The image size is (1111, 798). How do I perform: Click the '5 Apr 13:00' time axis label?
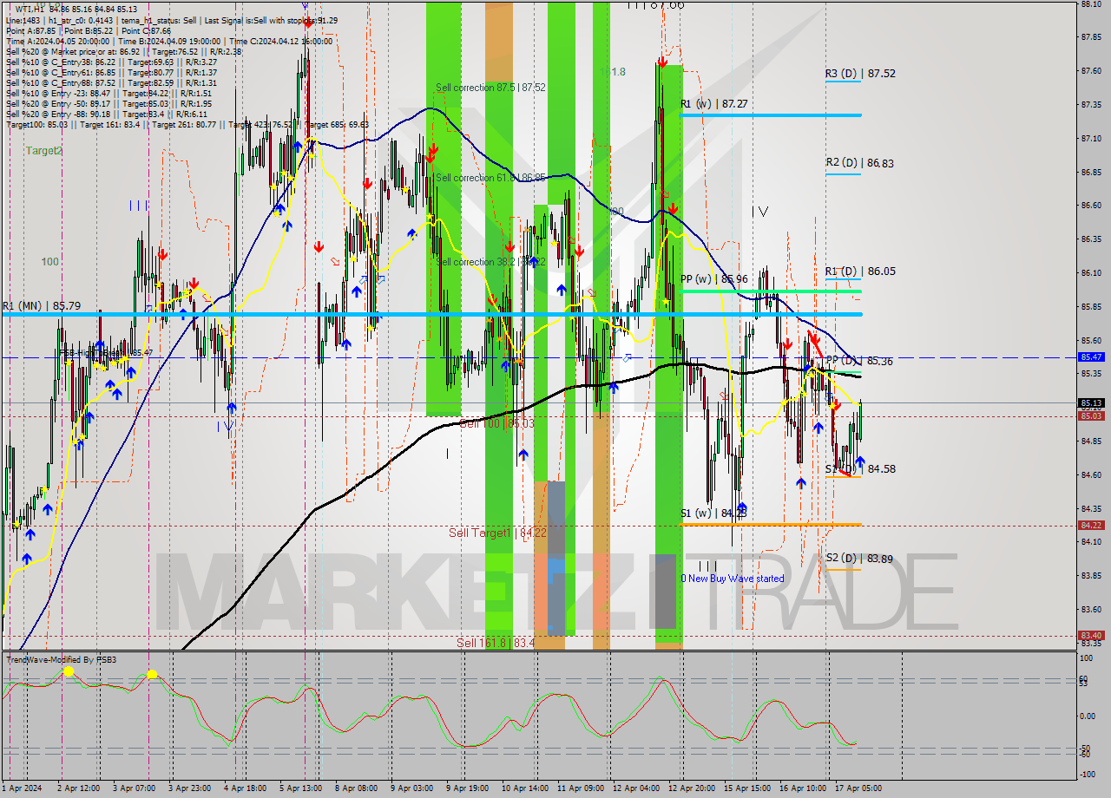pyautogui.click(x=300, y=788)
